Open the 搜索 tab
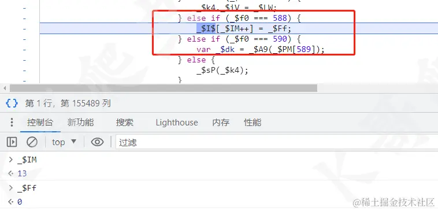The width and height of the screenshot is (438, 211). [x=125, y=123]
